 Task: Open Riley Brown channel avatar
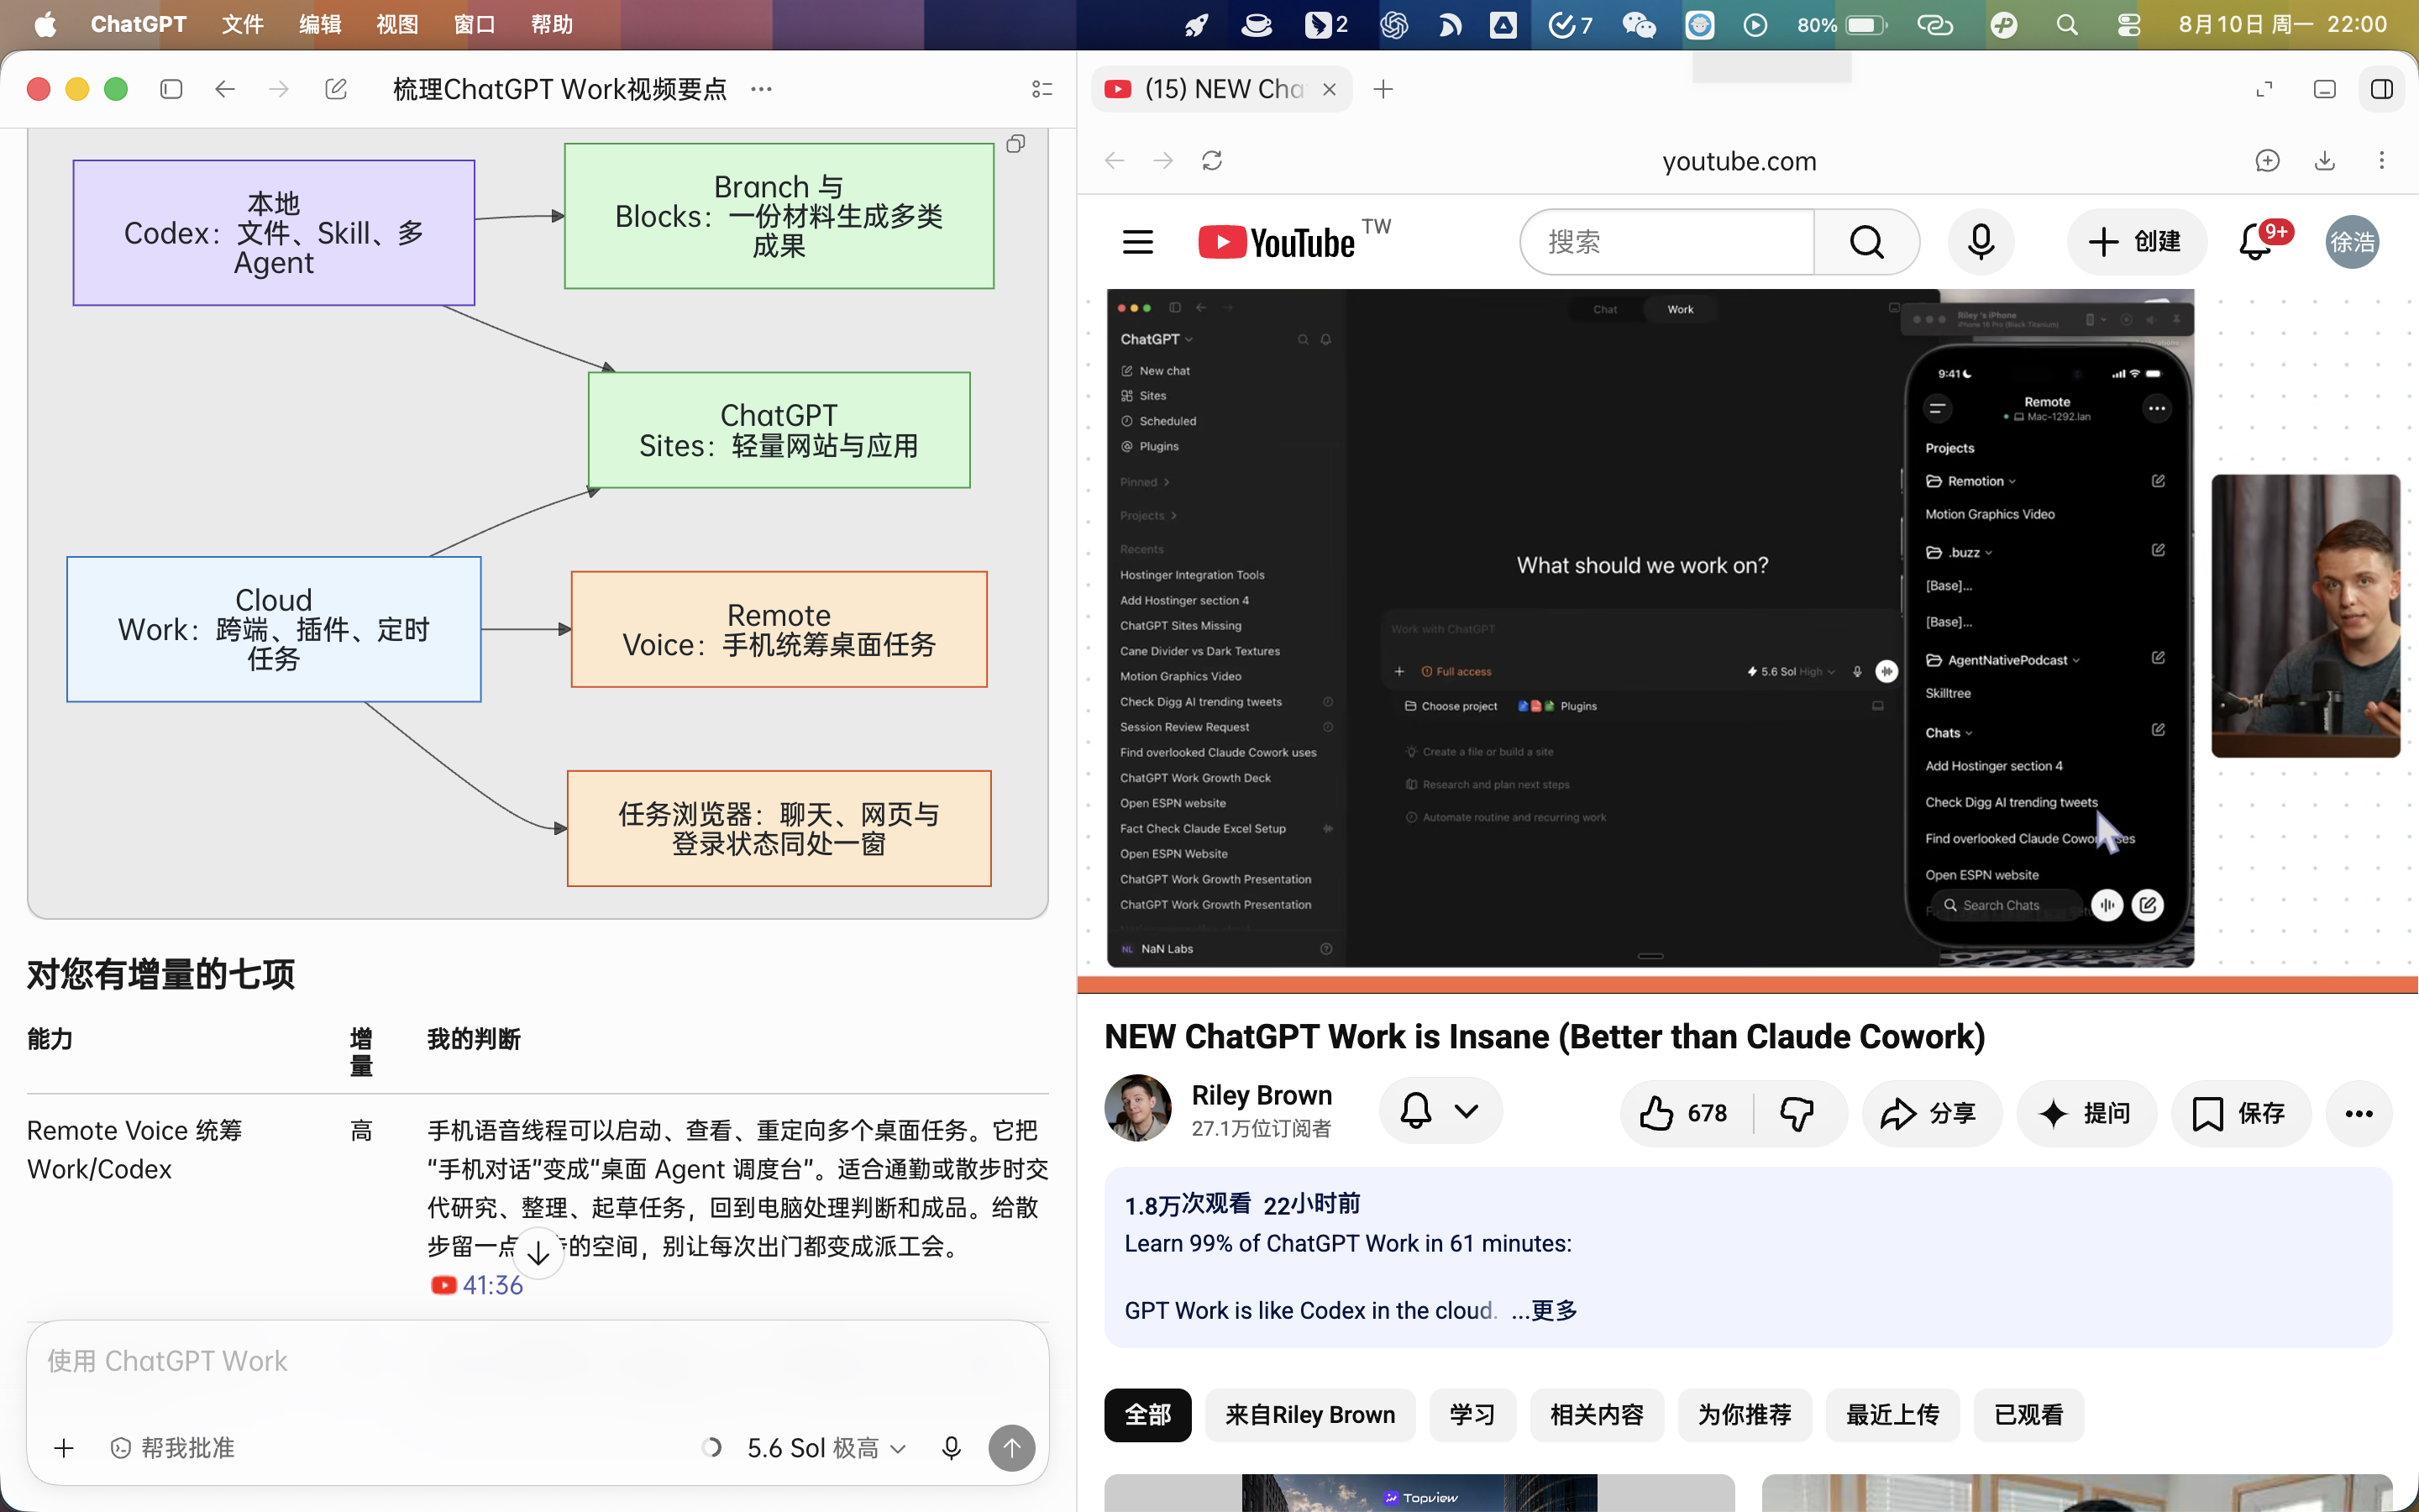(1137, 1108)
